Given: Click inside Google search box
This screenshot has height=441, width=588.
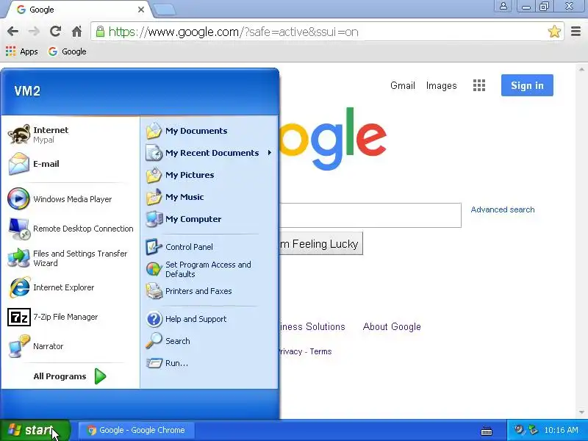Looking at the screenshot, I should (x=370, y=215).
